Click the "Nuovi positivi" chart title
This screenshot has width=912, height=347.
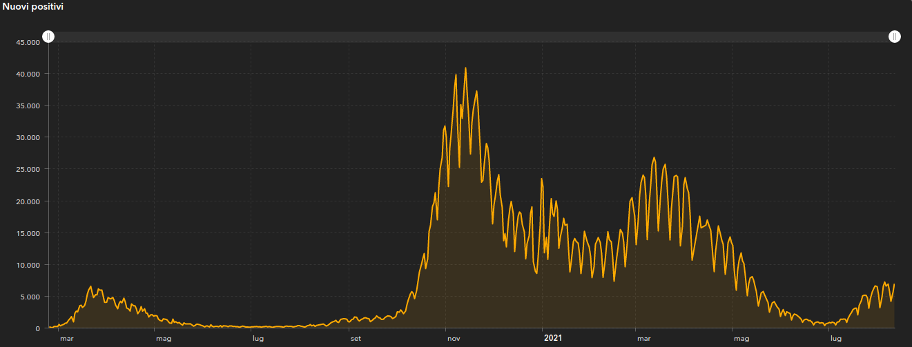click(33, 6)
